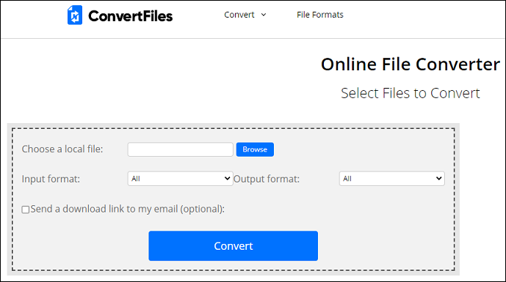The width and height of the screenshot is (506, 282).
Task: Click the 'Choose a local file:' label
Action: coord(62,149)
